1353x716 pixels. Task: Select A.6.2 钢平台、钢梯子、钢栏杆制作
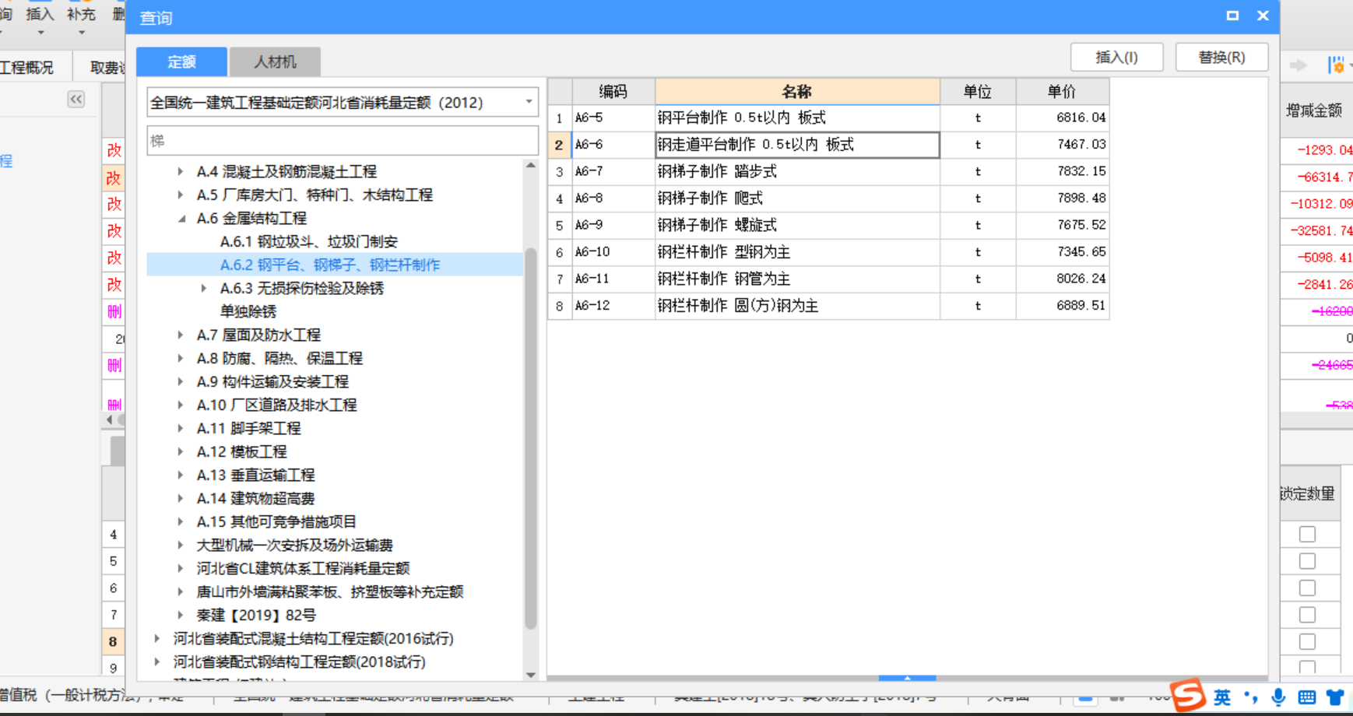(330, 265)
